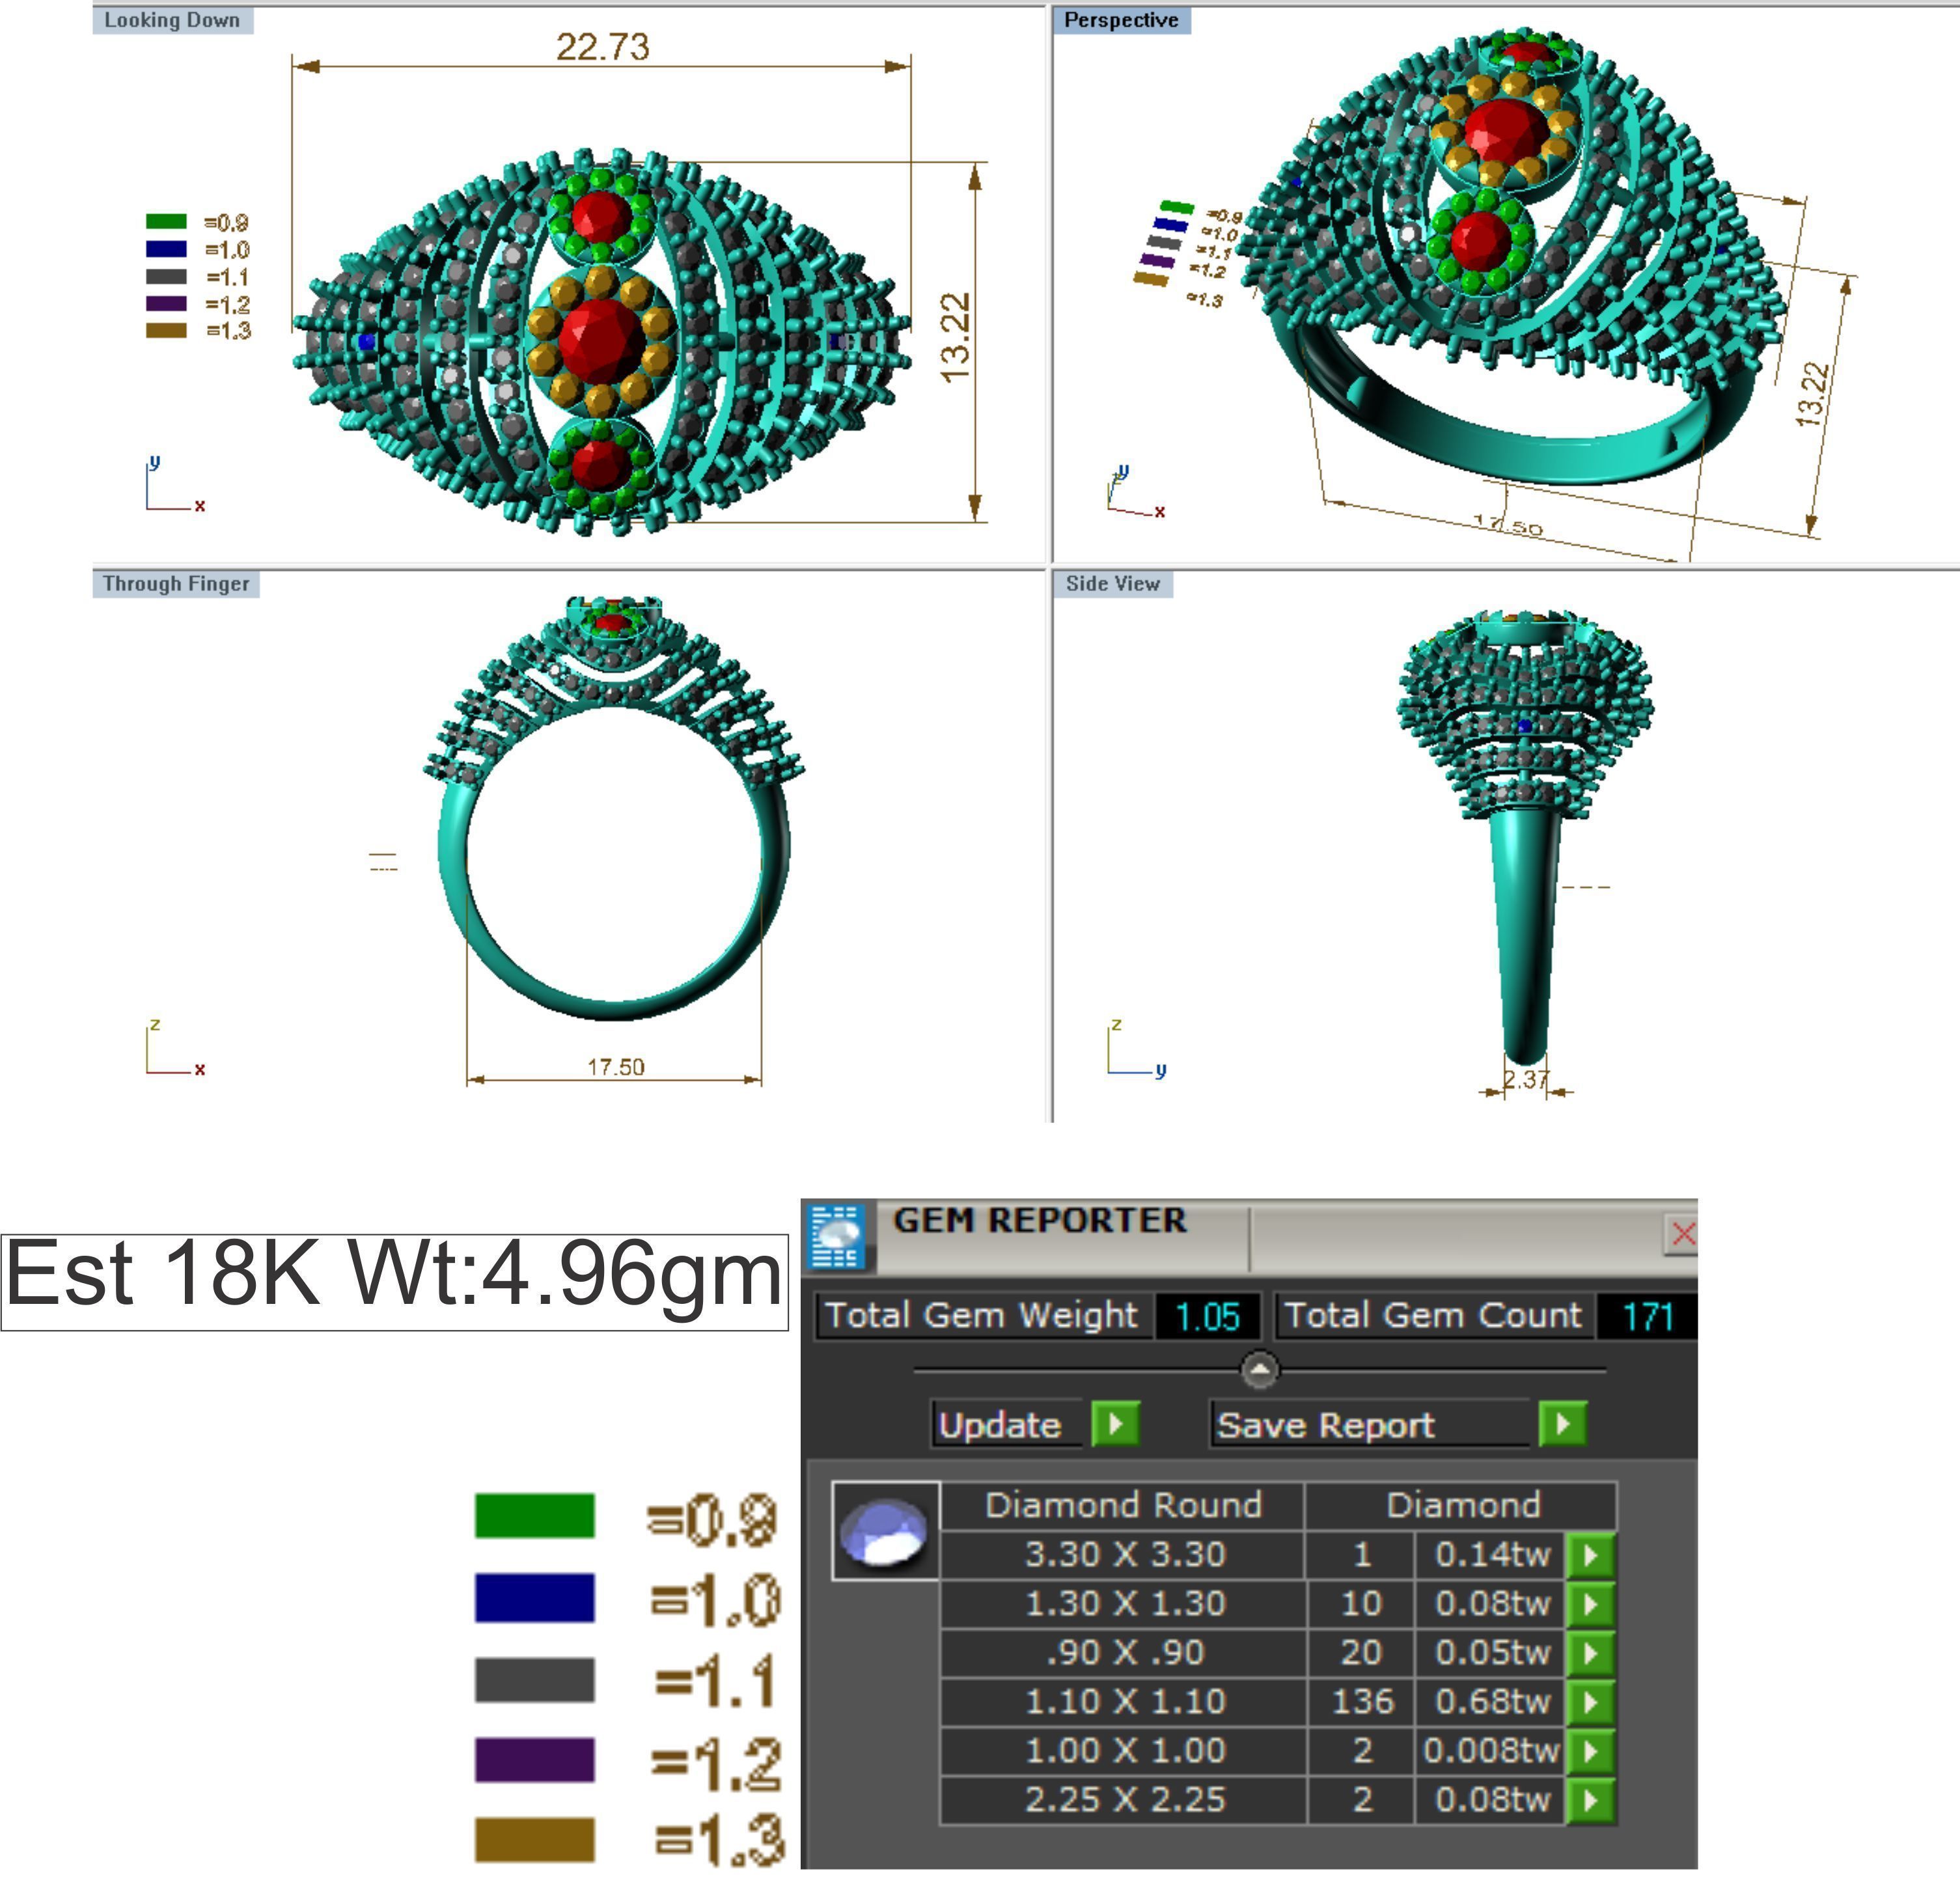Activate the Looking Down viewport tab
The image size is (1960, 1880).
[x=172, y=20]
